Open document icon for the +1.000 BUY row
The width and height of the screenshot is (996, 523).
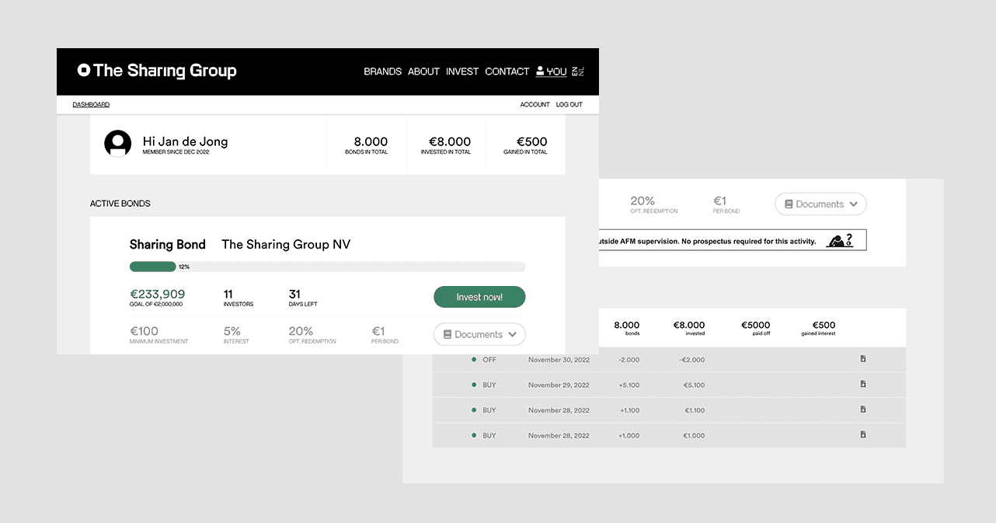point(863,434)
